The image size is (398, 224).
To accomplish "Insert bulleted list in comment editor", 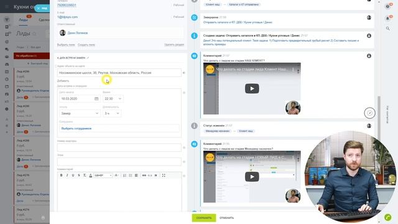I will 130,175.
